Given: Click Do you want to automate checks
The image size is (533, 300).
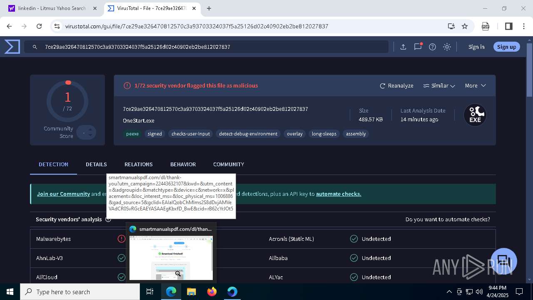Looking at the screenshot, I should click(x=448, y=219).
